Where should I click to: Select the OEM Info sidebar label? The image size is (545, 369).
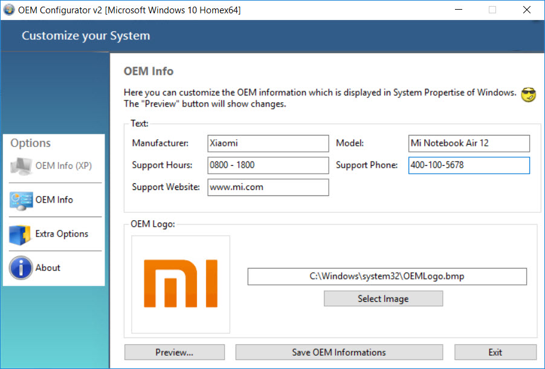coord(54,200)
